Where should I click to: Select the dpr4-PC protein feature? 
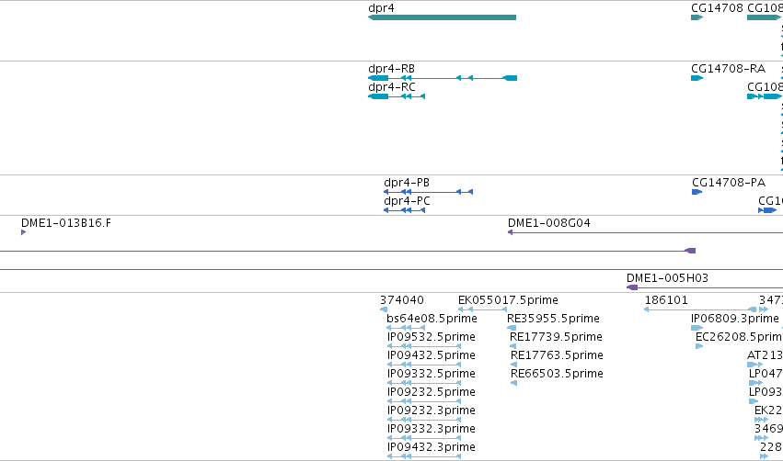404,210
